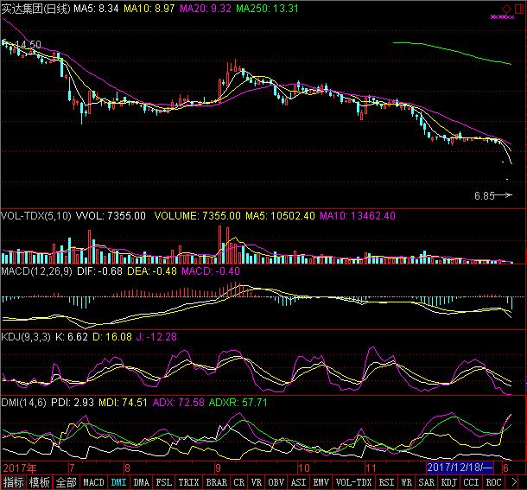This screenshot has height=490, width=527.
Task: Click the MA20: 9.32 label
Action: coord(206,9)
